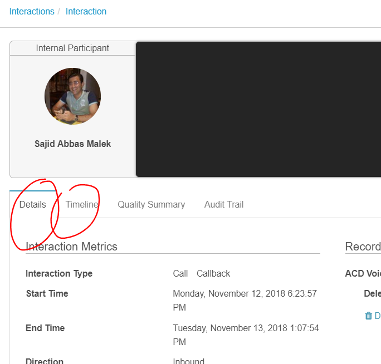The image size is (381, 364).
Task: Click the Internal Participant panel header
Action: click(72, 48)
